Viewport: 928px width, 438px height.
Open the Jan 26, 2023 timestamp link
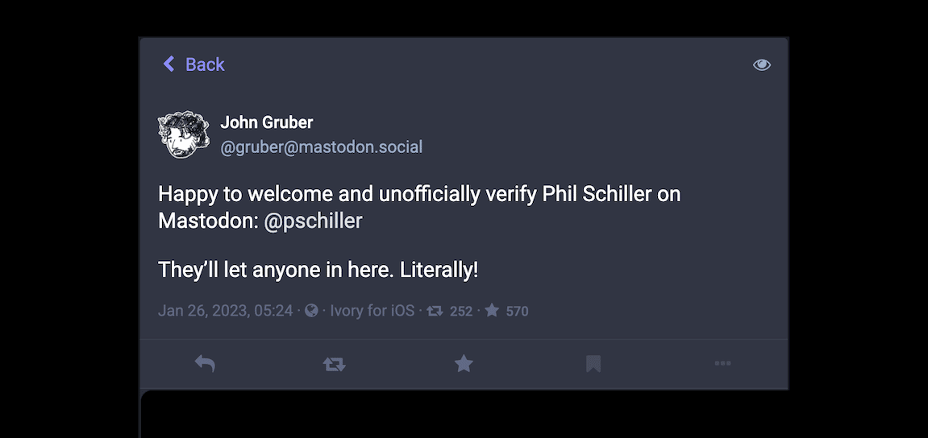click(225, 311)
